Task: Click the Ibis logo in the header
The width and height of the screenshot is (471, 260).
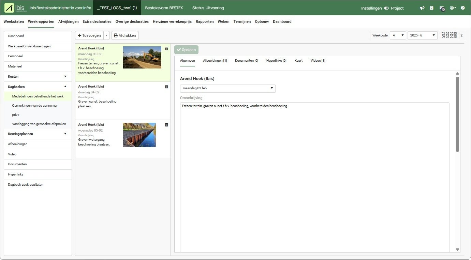Action: (x=14, y=8)
